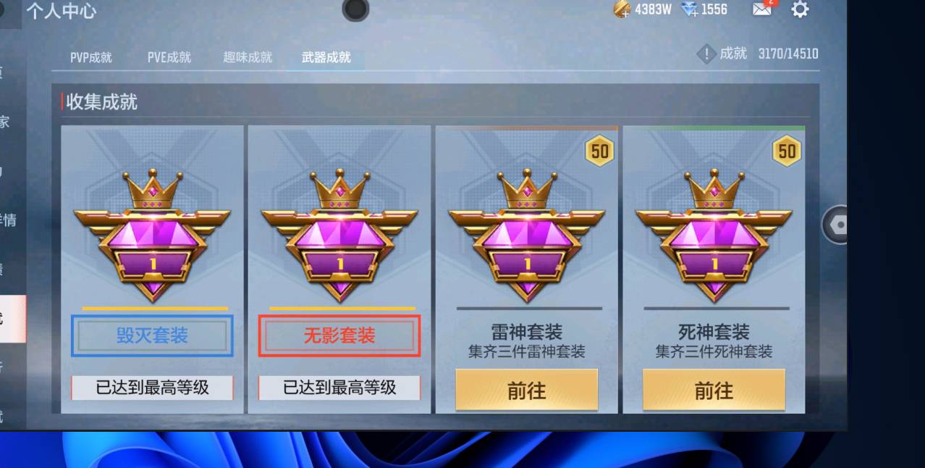
Task: Select the red-outlined 无影套装 label
Action: (x=339, y=335)
